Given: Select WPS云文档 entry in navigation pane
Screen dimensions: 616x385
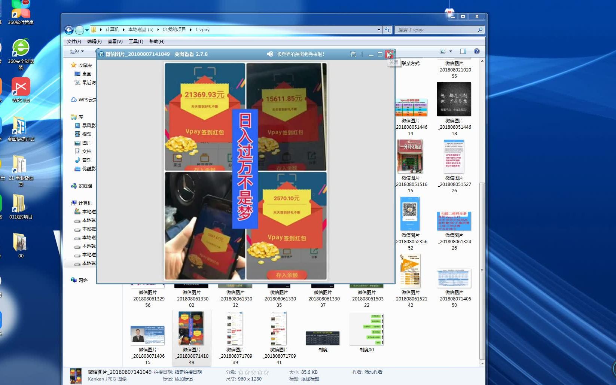Looking at the screenshot, I should (83, 100).
